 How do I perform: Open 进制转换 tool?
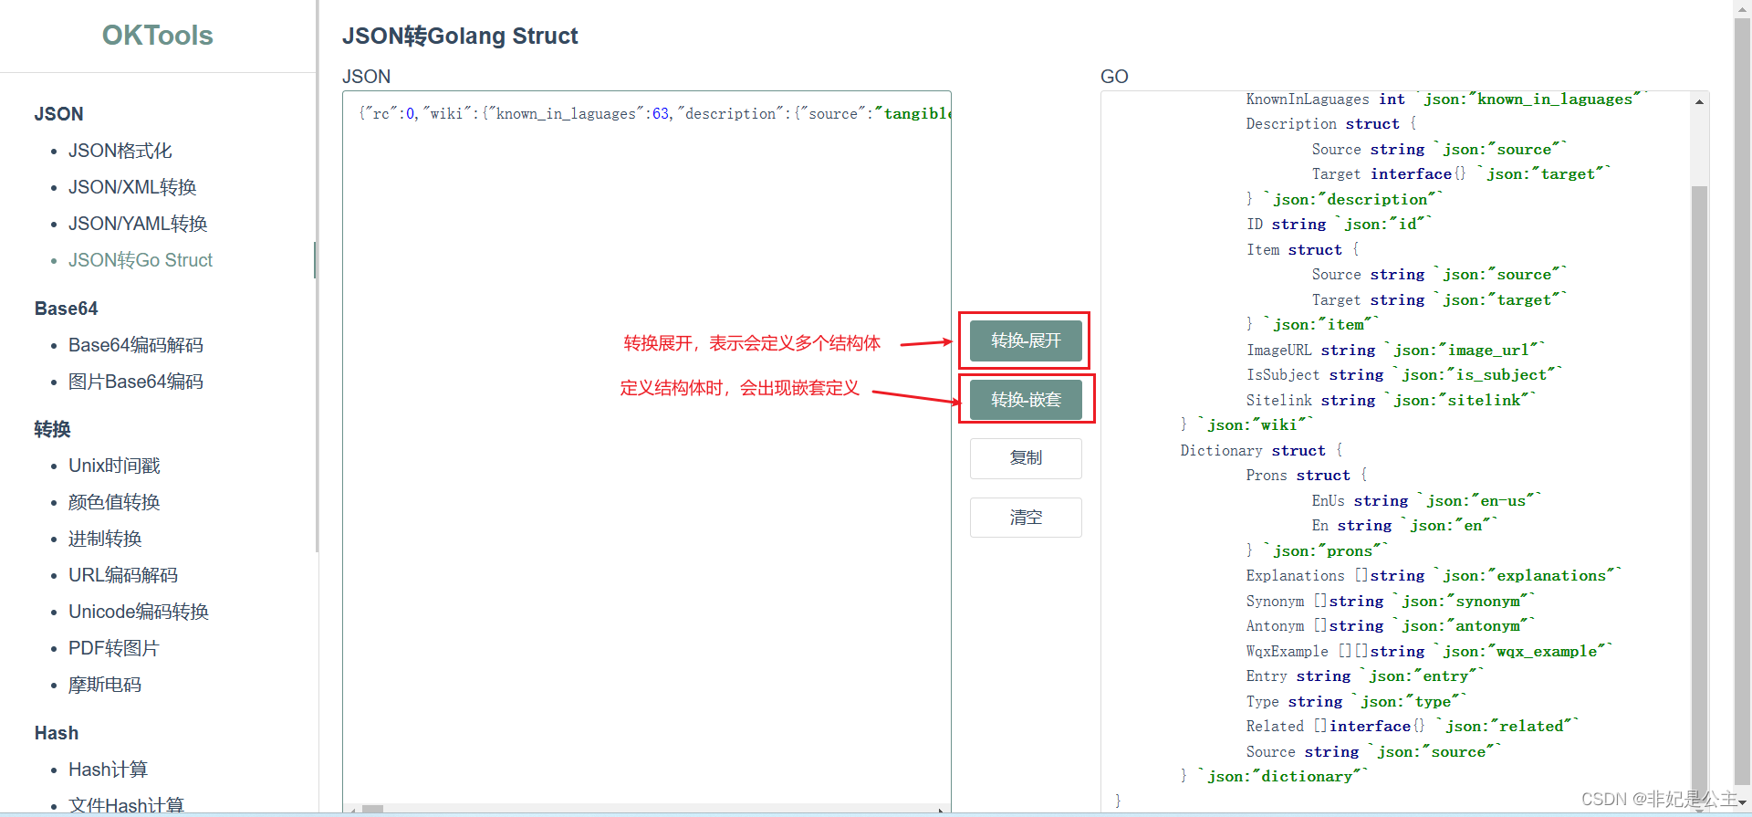(105, 539)
